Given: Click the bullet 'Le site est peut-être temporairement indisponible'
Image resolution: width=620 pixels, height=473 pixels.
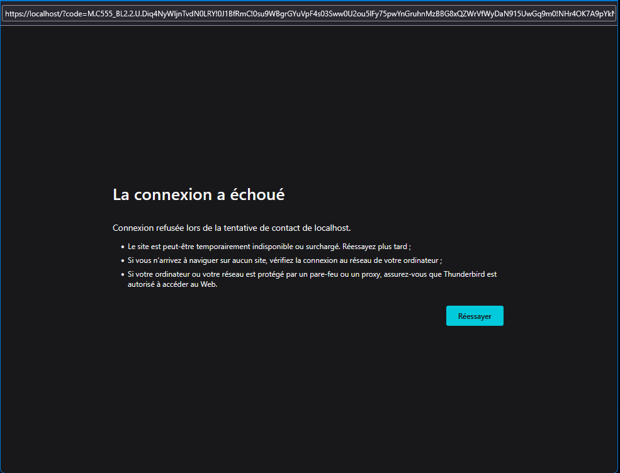Looking at the screenshot, I should click(269, 247).
